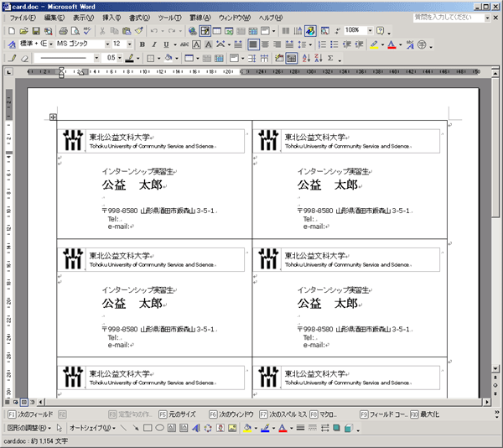Click the F8 Macro button
This screenshot has width=503, height=448.
point(324,414)
